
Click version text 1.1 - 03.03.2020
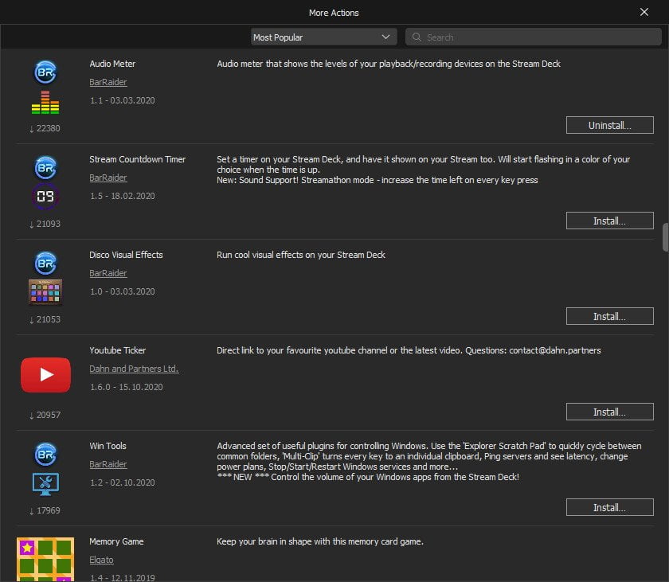[123, 100]
